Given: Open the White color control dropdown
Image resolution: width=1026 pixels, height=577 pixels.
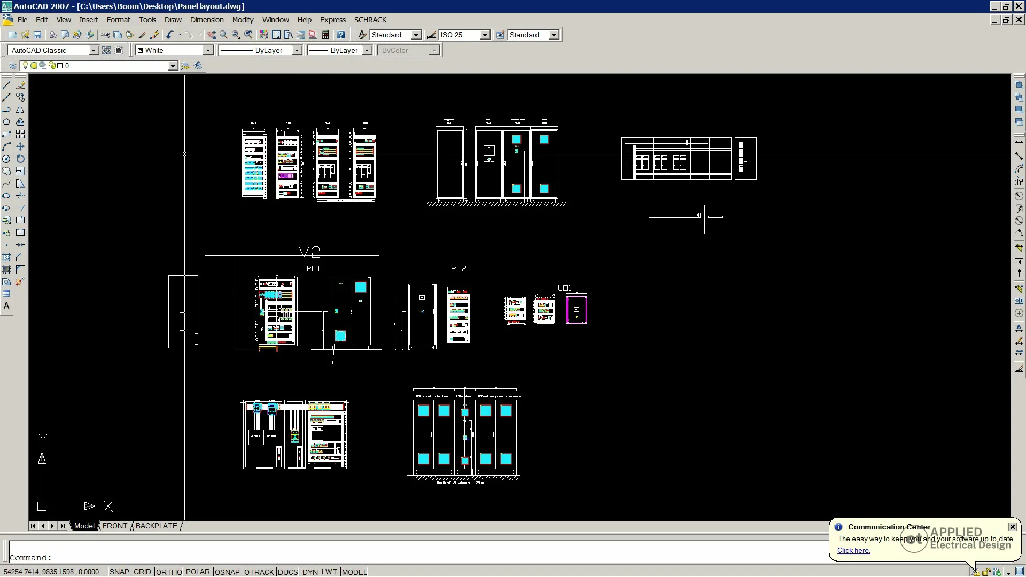Looking at the screenshot, I should point(208,50).
